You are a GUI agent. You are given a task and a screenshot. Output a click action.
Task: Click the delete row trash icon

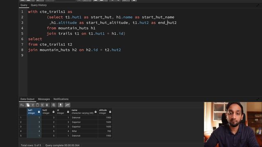click(47, 105)
